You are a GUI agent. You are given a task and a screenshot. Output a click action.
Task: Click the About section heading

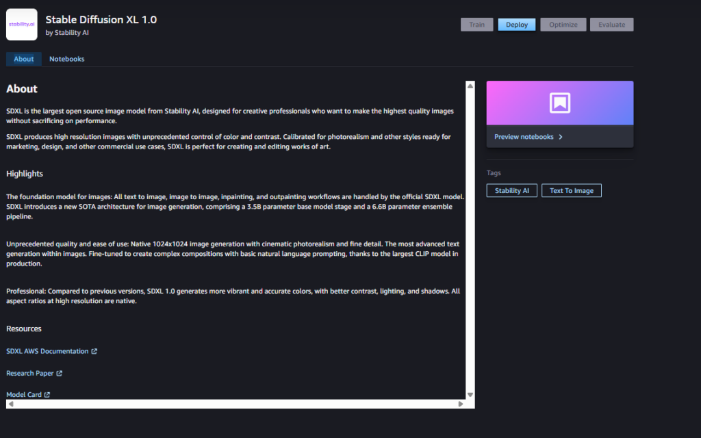(x=22, y=89)
